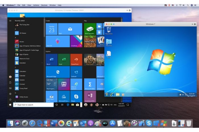
Task: Open Apple TV in the macOS Dock
Action: [x=105, y=123]
